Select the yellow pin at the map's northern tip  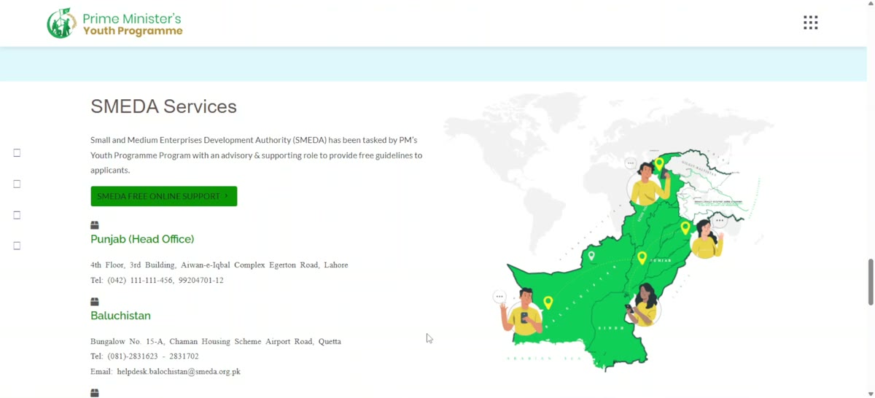659,165
